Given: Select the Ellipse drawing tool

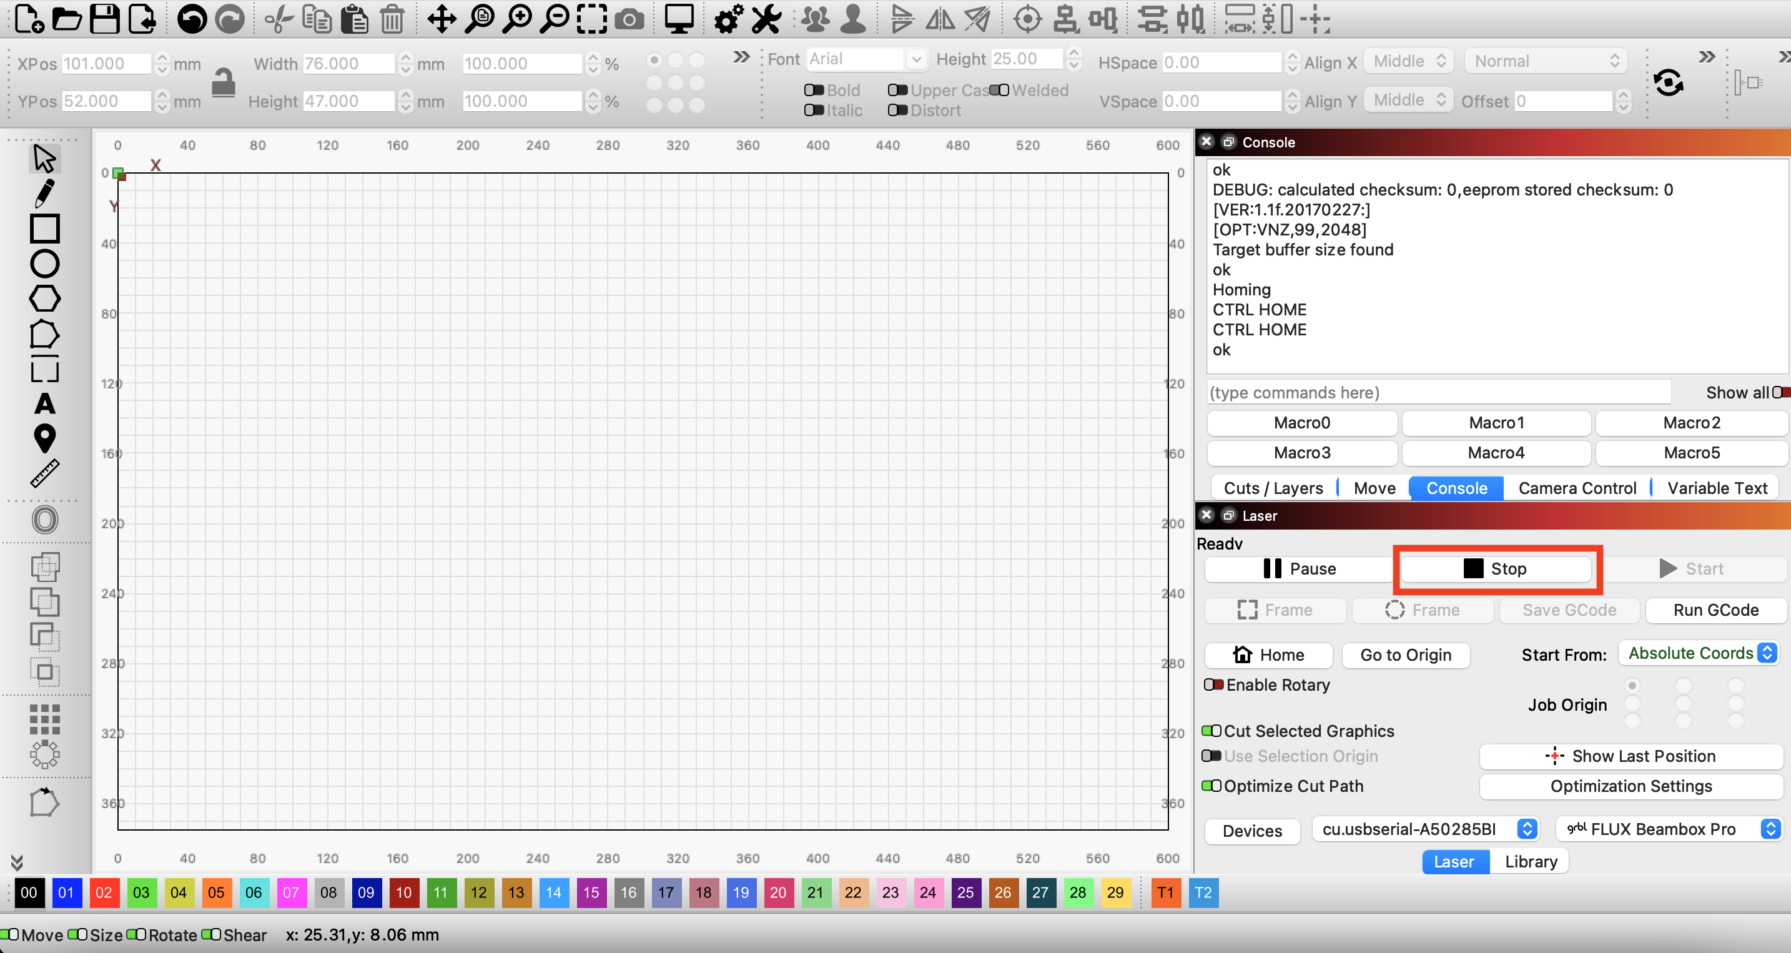Looking at the screenshot, I should 44,264.
